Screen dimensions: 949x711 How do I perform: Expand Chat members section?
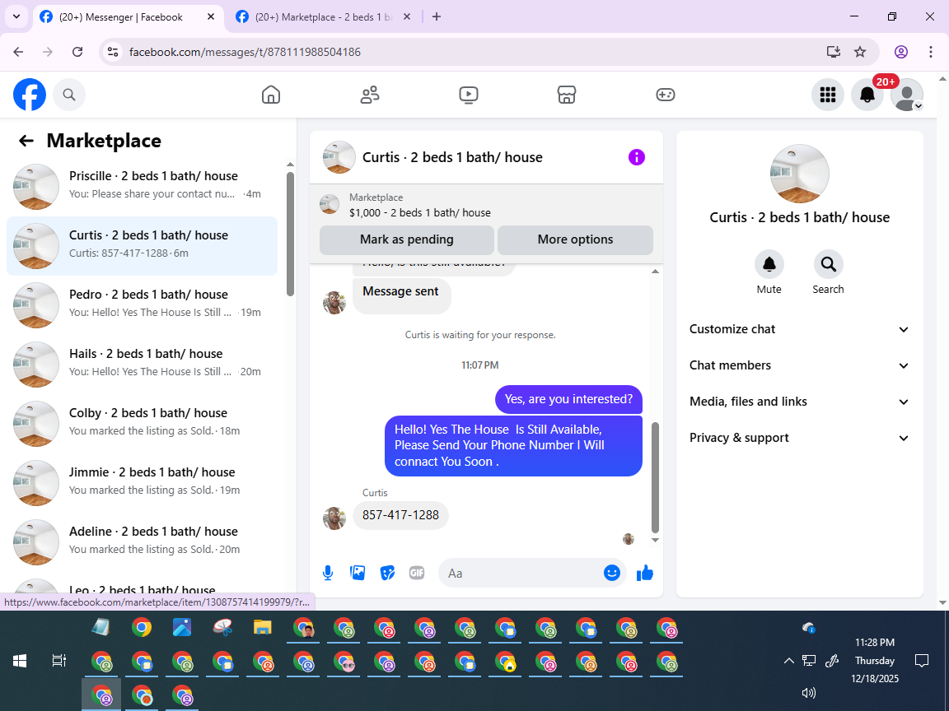pyautogui.click(x=800, y=365)
